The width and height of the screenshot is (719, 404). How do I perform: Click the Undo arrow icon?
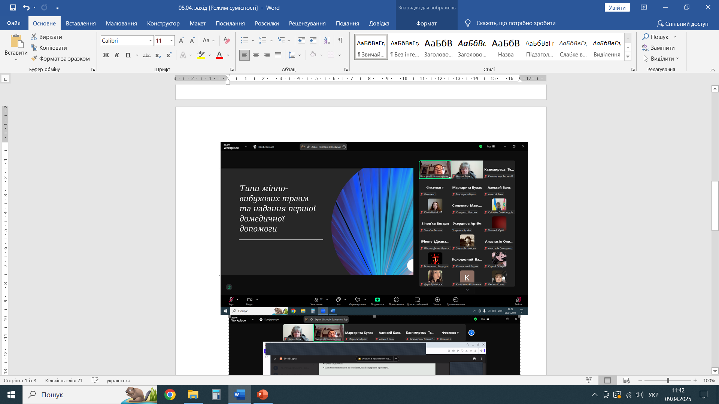(x=26, y=7)
